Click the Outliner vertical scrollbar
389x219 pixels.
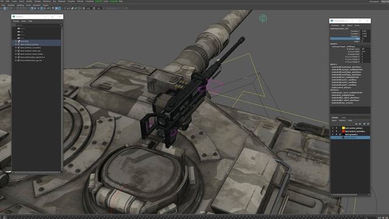[61, 99]
